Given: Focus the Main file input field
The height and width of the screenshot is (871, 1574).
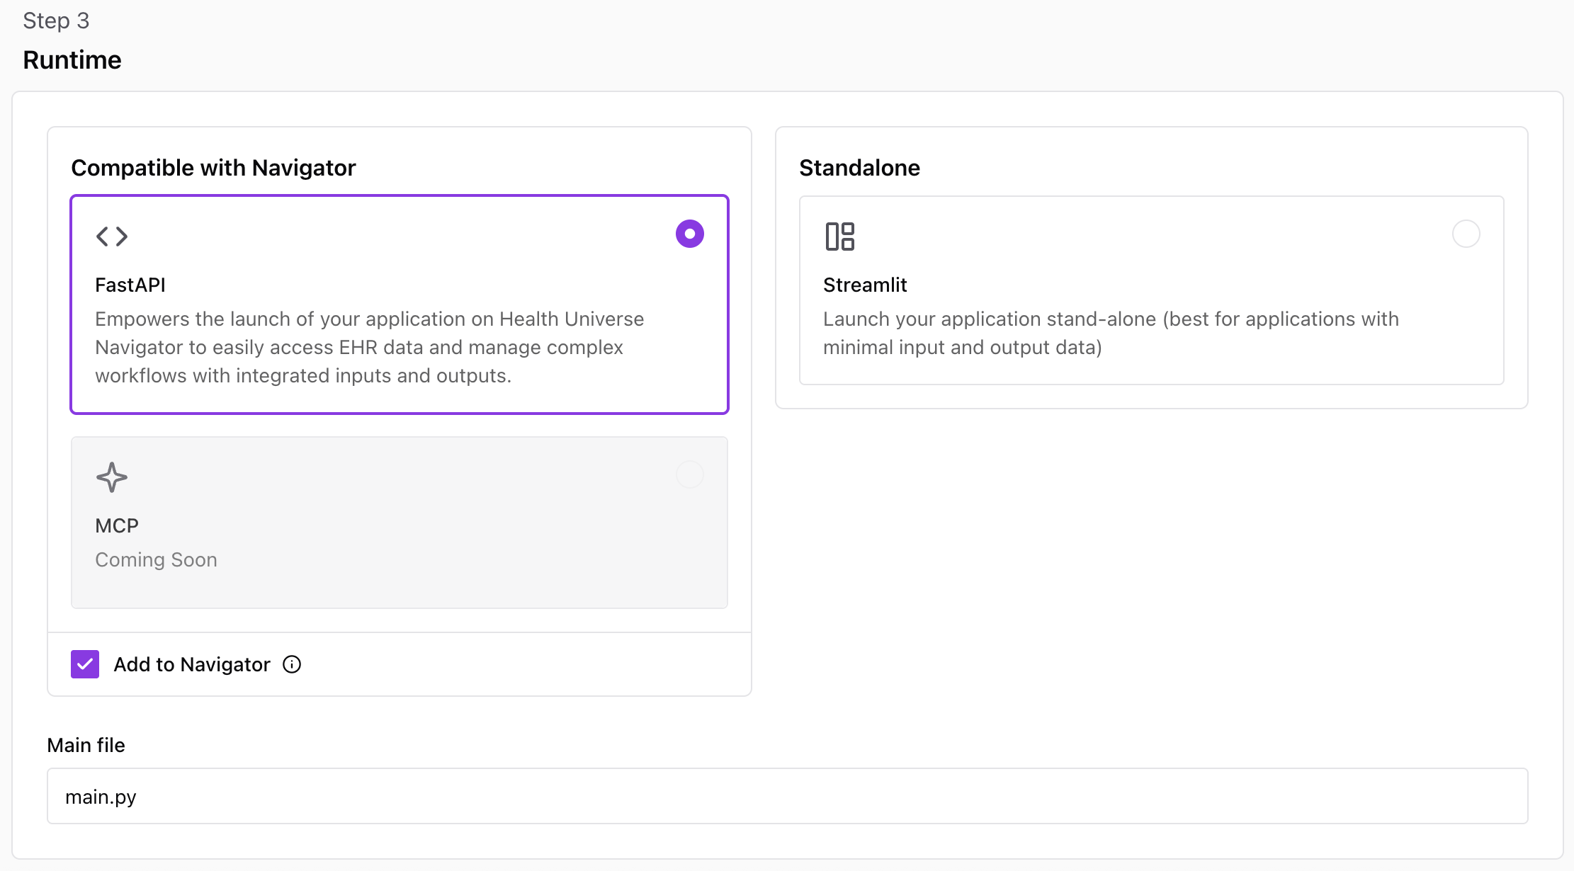Looking at the screenshot, I should click(x=787, y=796).
